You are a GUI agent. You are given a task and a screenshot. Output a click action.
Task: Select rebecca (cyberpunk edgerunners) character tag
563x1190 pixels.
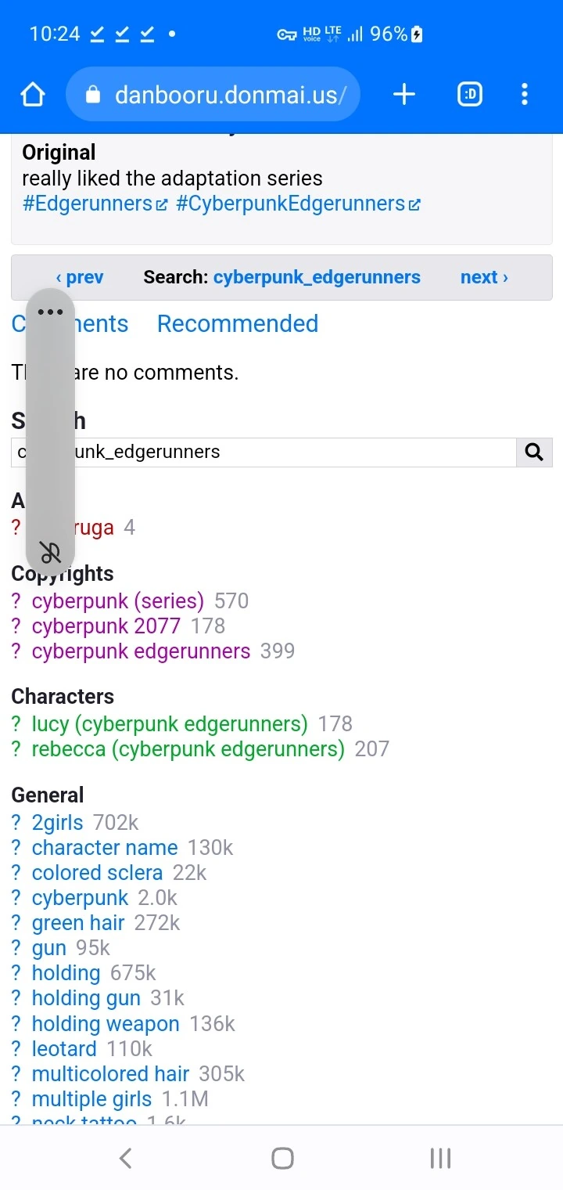[188, 749]
